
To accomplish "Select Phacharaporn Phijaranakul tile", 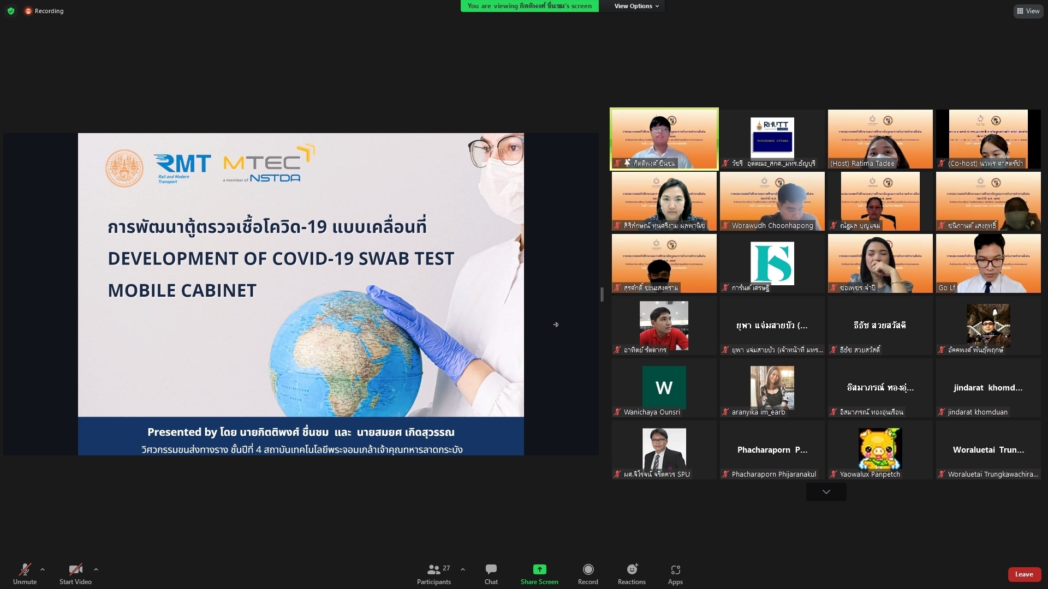I will (772, 450).
